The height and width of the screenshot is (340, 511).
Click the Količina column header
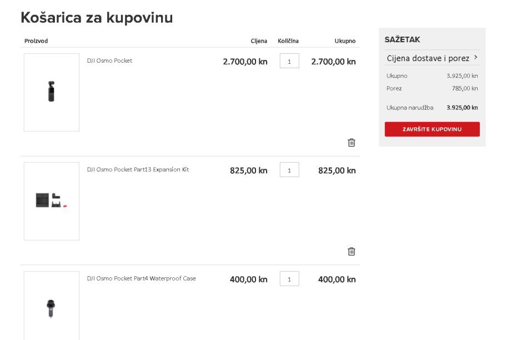point(288,41)
